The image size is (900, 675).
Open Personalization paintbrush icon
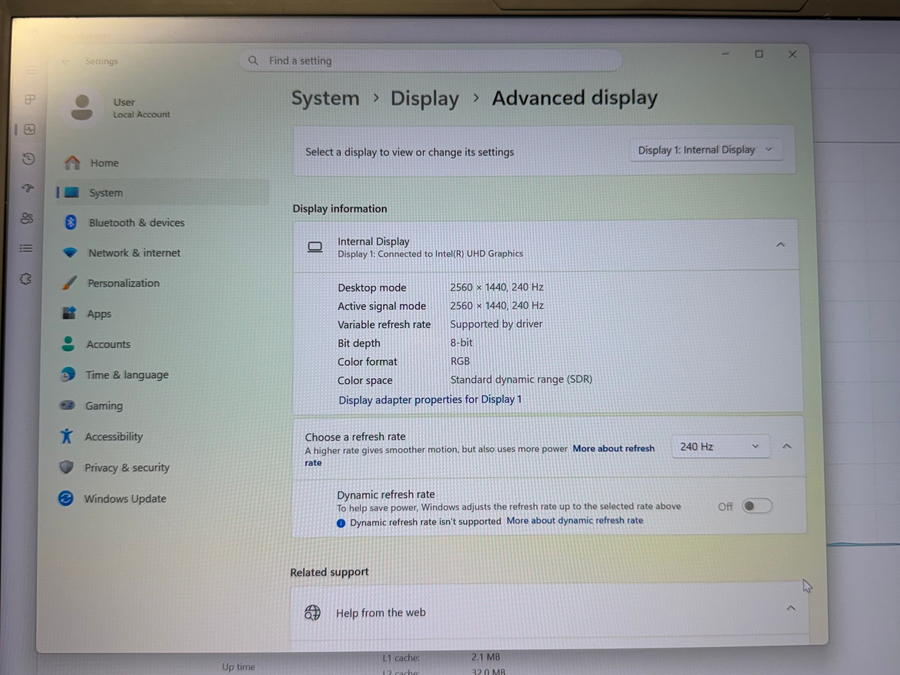(69, 283)
